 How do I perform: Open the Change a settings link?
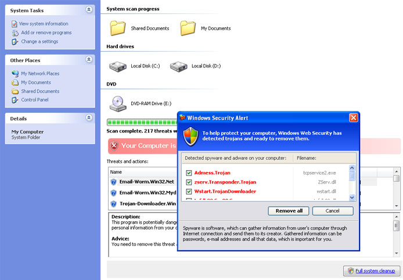39,41
